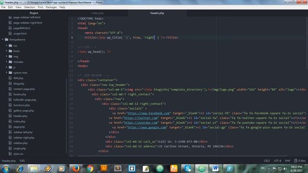The image size is (308, 173).
Task: Open page404.html file
Action: point(21,28)
